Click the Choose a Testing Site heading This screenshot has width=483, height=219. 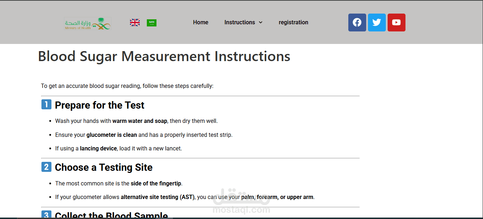(x=104, y=168)
